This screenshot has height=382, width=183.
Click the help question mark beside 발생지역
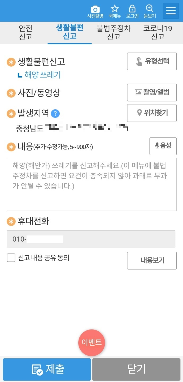[56, 113]
